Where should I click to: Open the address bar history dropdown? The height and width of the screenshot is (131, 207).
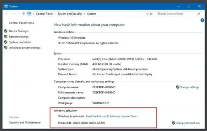[147, 14]
